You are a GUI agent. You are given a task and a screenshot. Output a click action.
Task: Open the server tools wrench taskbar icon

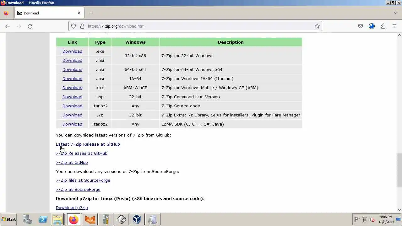pos(106,219)
